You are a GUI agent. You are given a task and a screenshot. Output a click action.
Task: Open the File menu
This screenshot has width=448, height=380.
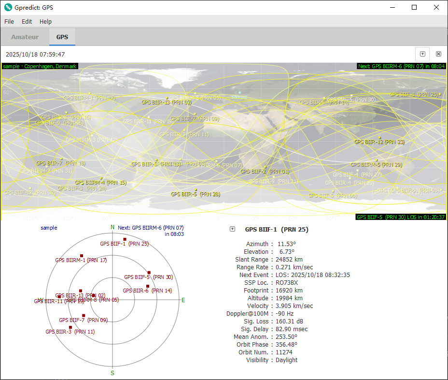click(x=9, y=21)
